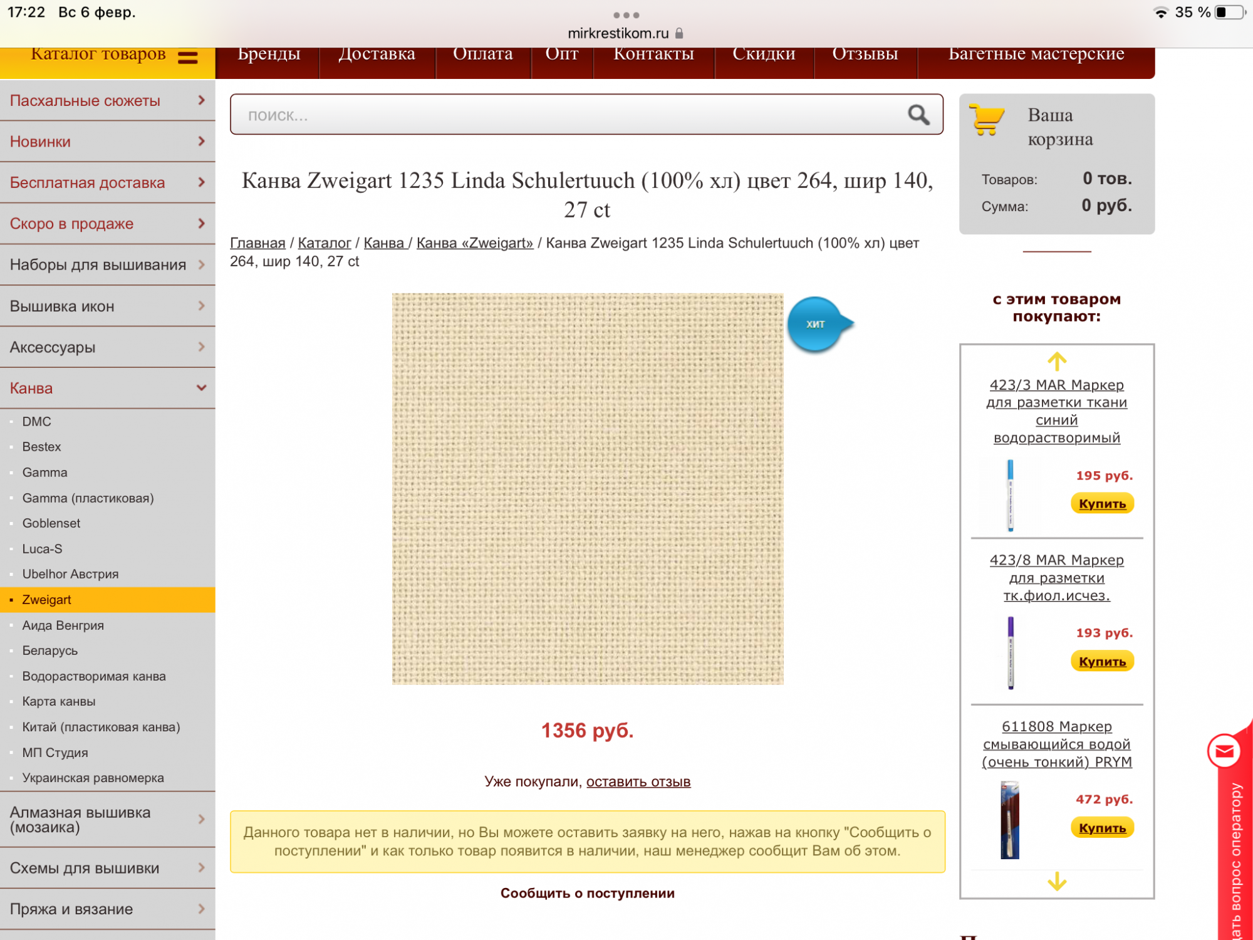Expand the Алмазная вышивка (мозаика) category
This screenshot has width=1253, height=940.
coord(201,819)
